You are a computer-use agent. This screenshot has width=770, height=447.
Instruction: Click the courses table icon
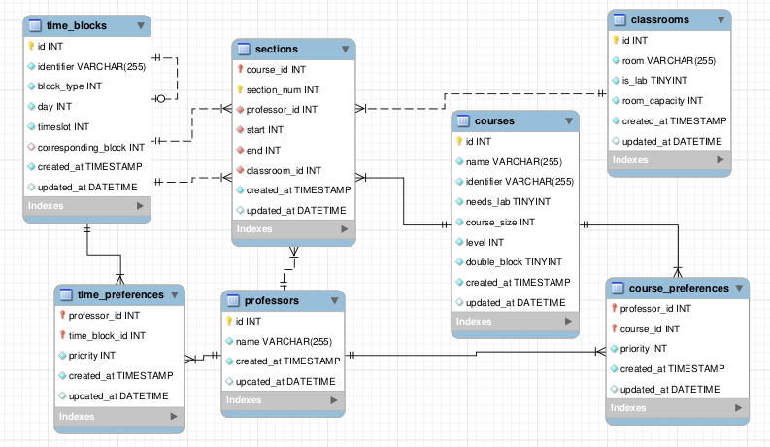463,120
